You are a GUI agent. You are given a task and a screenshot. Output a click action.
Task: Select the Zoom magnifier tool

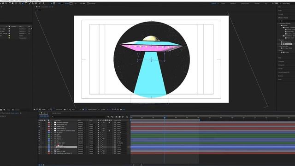pos(6,3)
